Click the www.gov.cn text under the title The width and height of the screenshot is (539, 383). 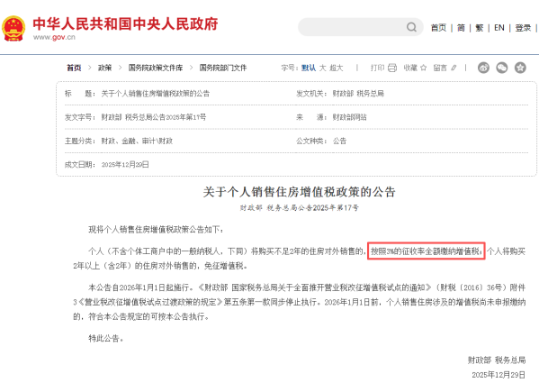(x=54, y=37)
